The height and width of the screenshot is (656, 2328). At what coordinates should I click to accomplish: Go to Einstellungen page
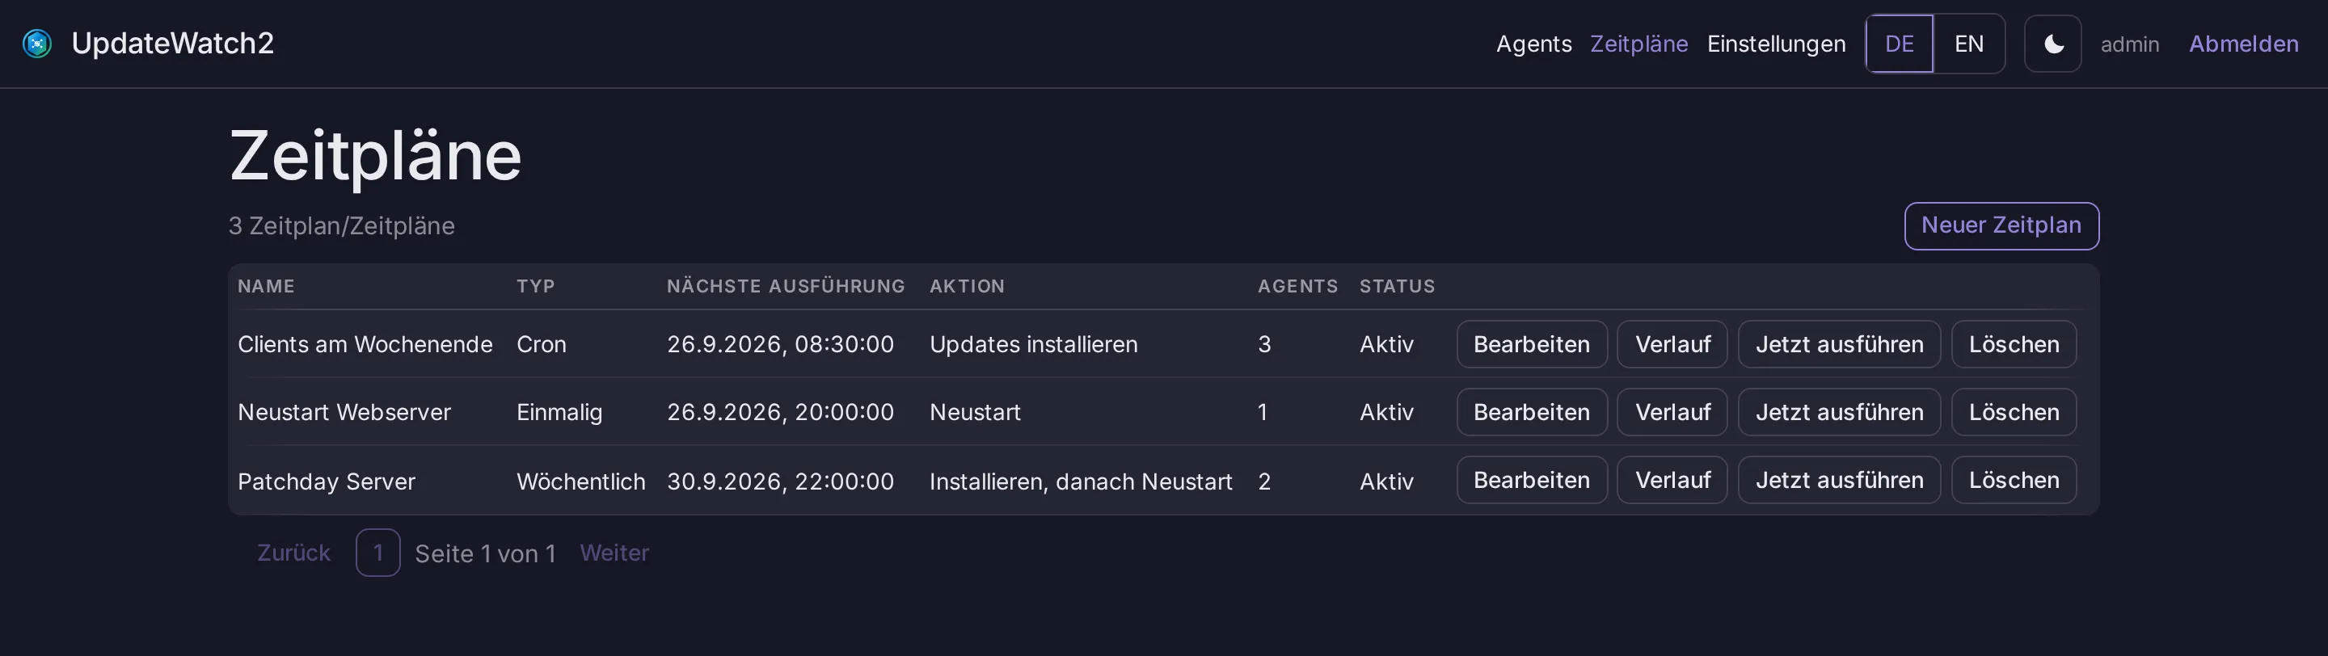coord(1776,44)
